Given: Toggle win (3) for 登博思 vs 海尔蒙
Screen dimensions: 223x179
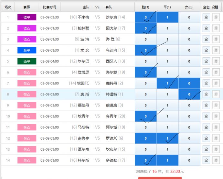Looking at the screenshot, I should pos(146,72).
